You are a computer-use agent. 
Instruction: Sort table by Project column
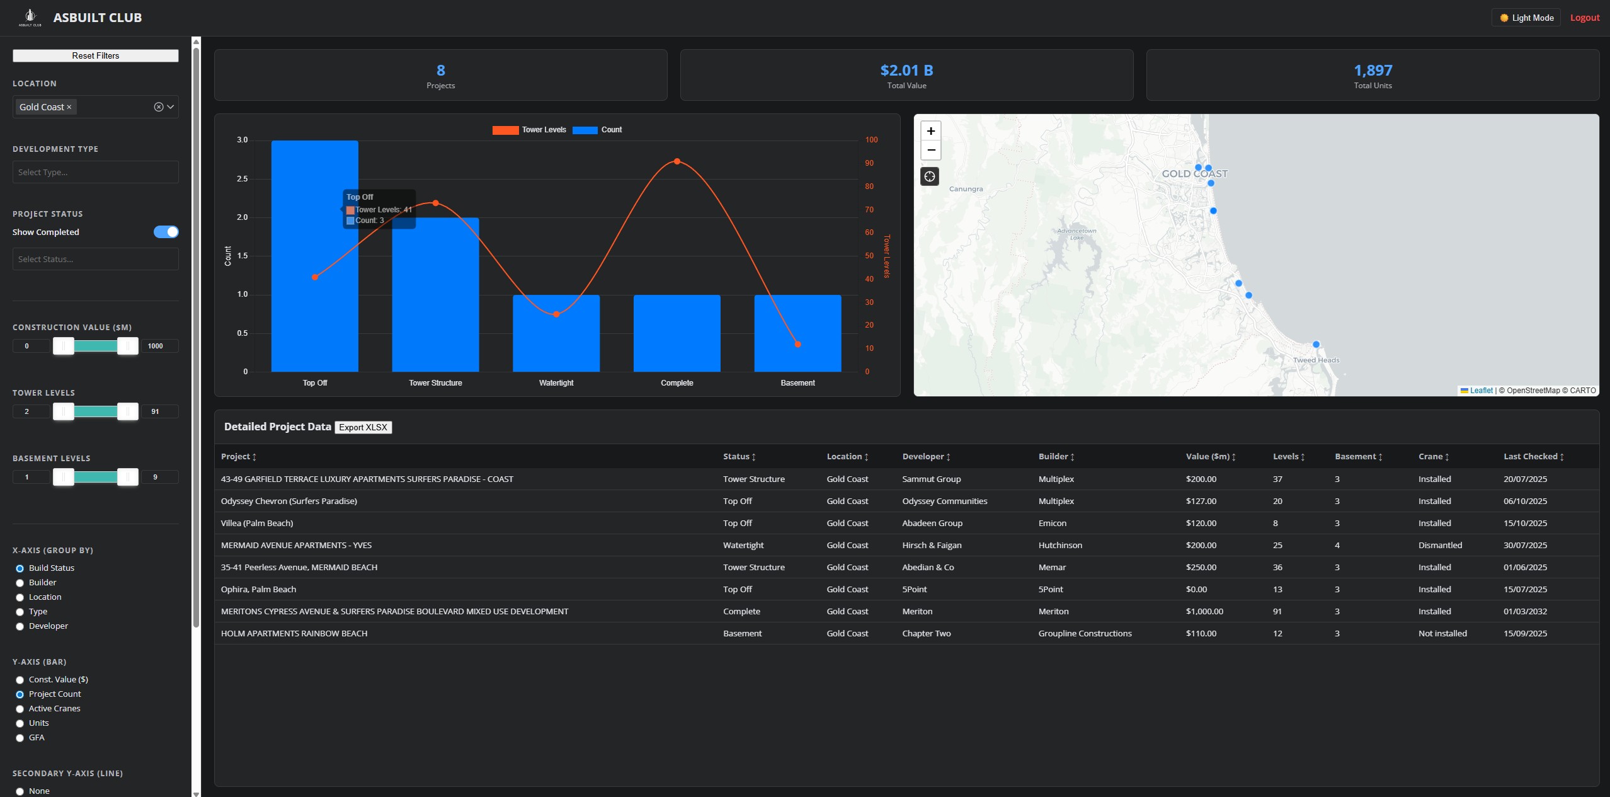pyautogui.click(x=239, y=457)
